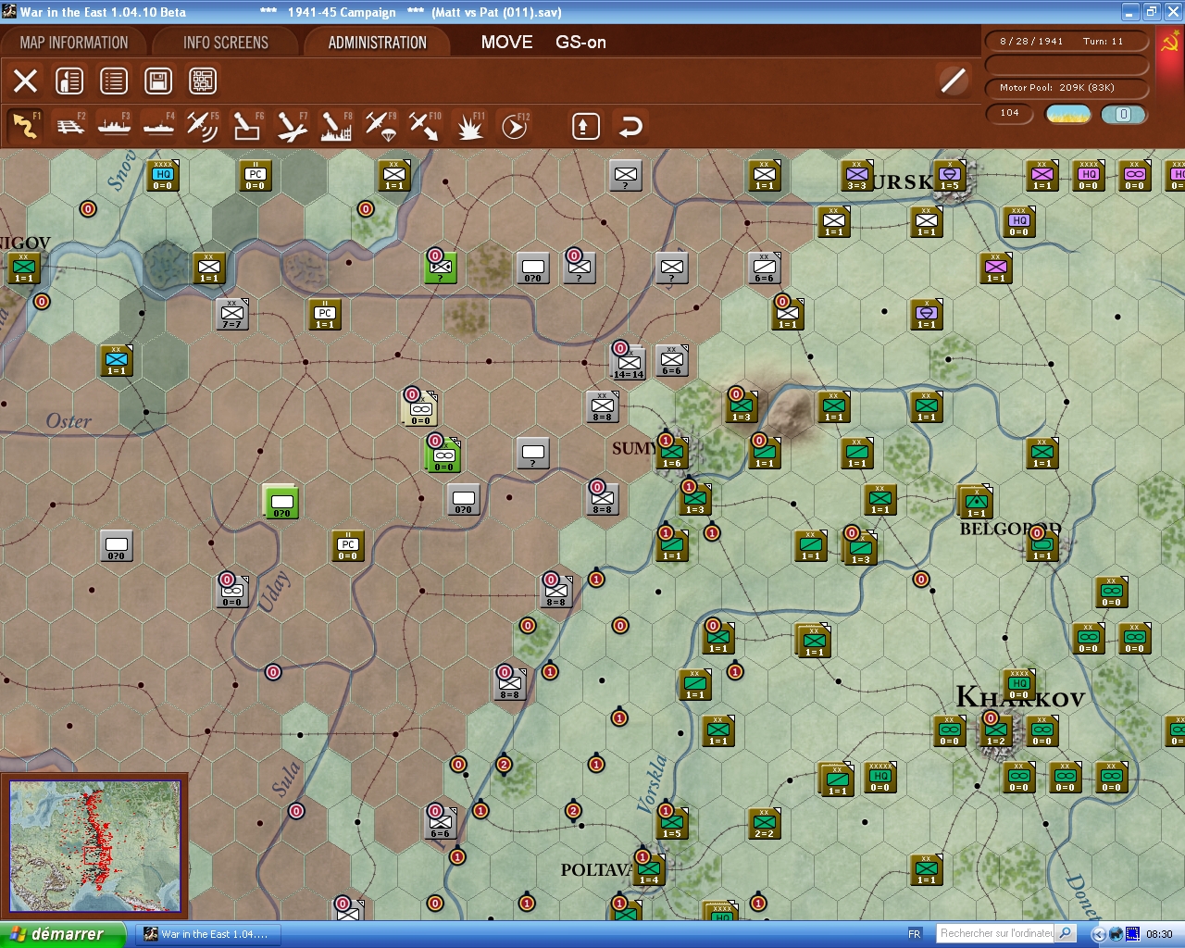The width and height of the screenshot is (1185, 948).
Task: Open the démarrer Start menu
Action: pos(61,934)
